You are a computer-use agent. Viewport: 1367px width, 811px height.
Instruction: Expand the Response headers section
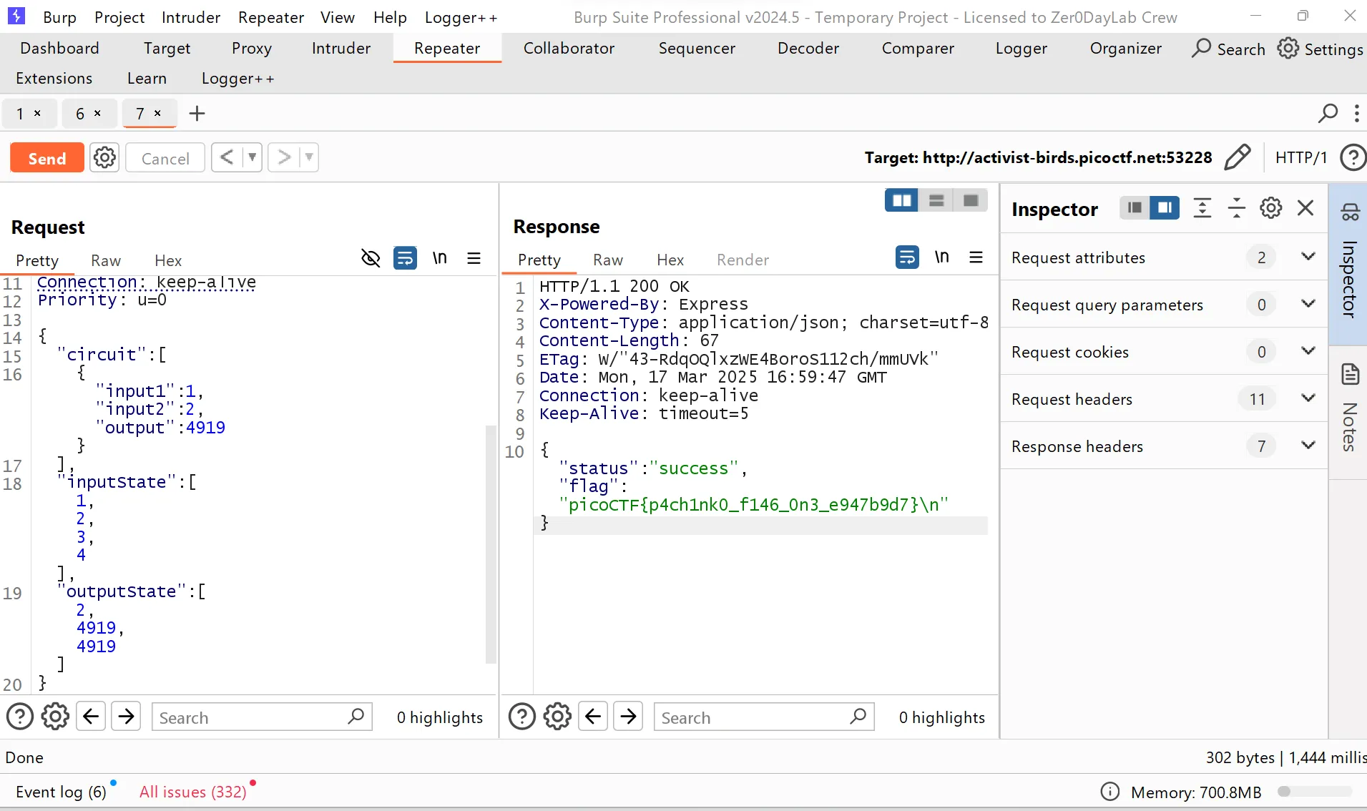coord(1308,446)
